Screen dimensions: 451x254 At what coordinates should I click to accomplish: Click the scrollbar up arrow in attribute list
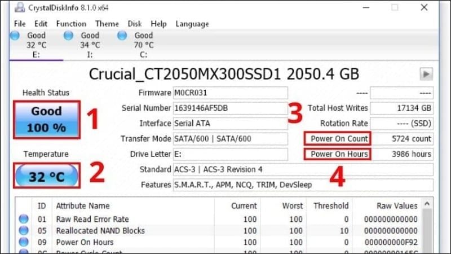click(427, 204)
